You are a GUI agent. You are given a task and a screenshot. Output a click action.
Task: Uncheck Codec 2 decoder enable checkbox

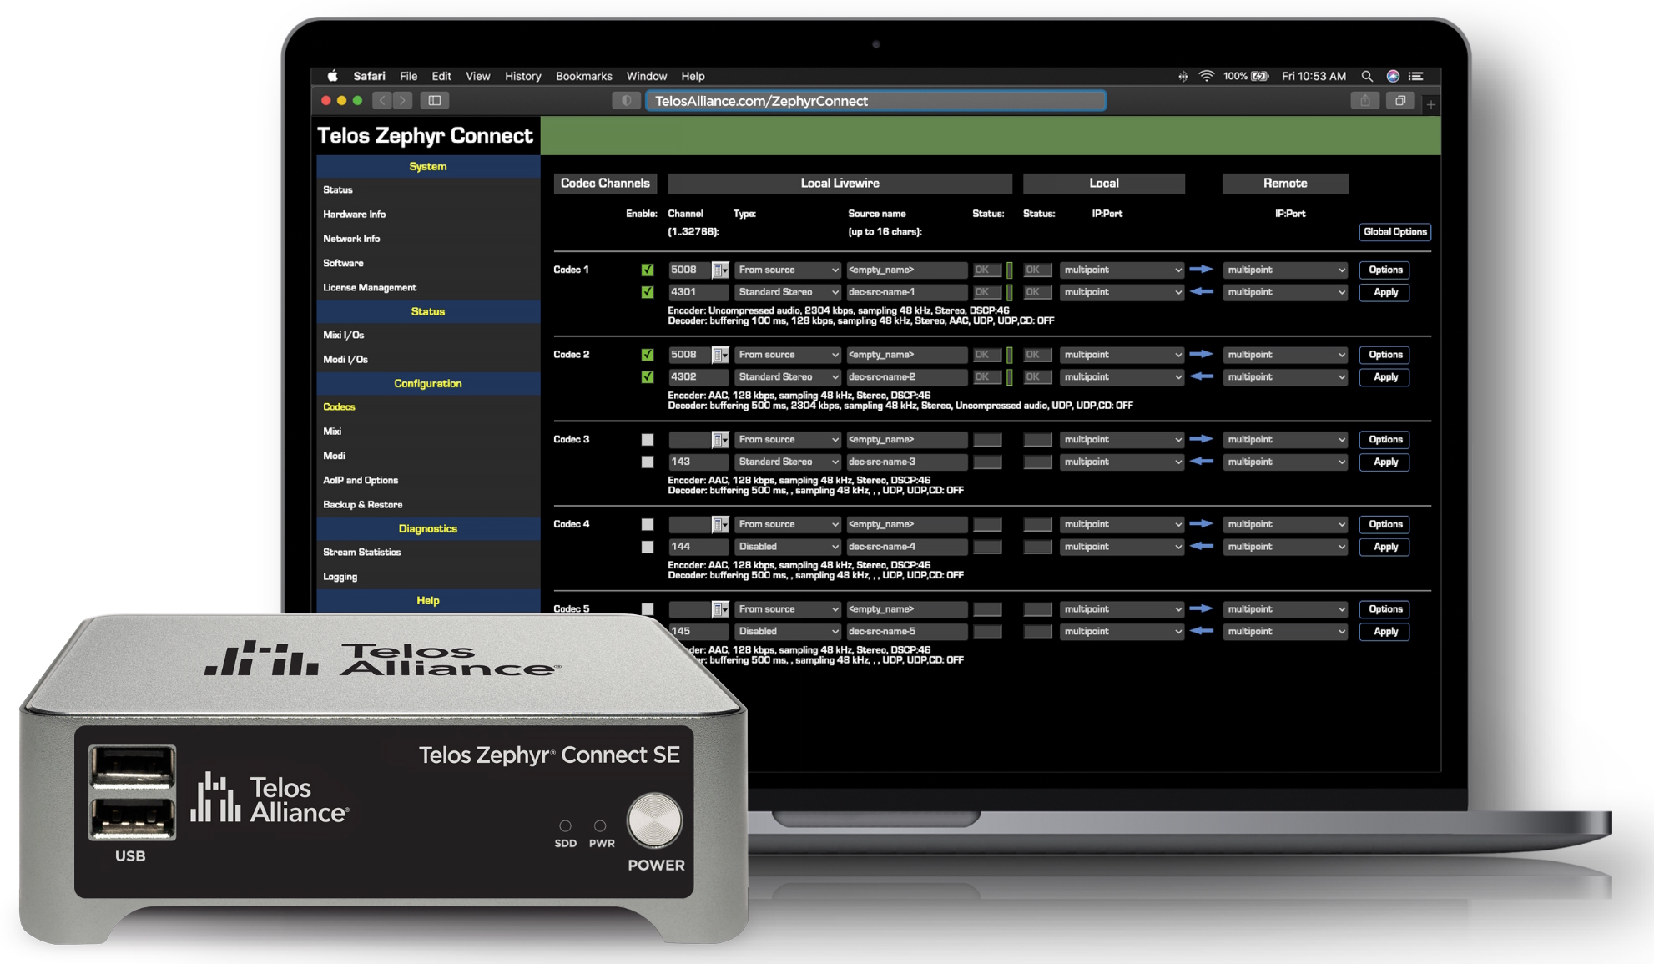648,377
